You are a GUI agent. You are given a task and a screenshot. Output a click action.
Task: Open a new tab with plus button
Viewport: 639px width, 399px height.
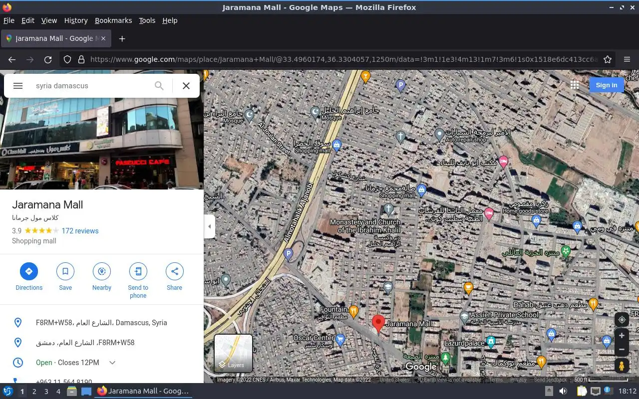[122, 38]
